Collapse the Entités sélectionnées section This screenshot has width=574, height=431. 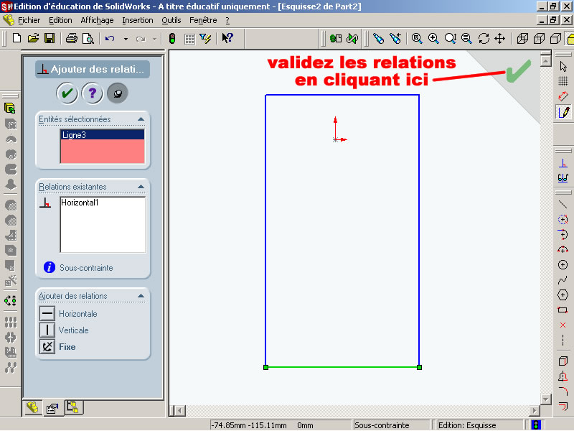point(141,119)
